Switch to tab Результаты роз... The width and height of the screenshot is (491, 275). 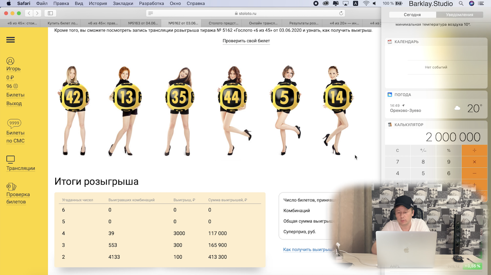click(x=303, y=23)
